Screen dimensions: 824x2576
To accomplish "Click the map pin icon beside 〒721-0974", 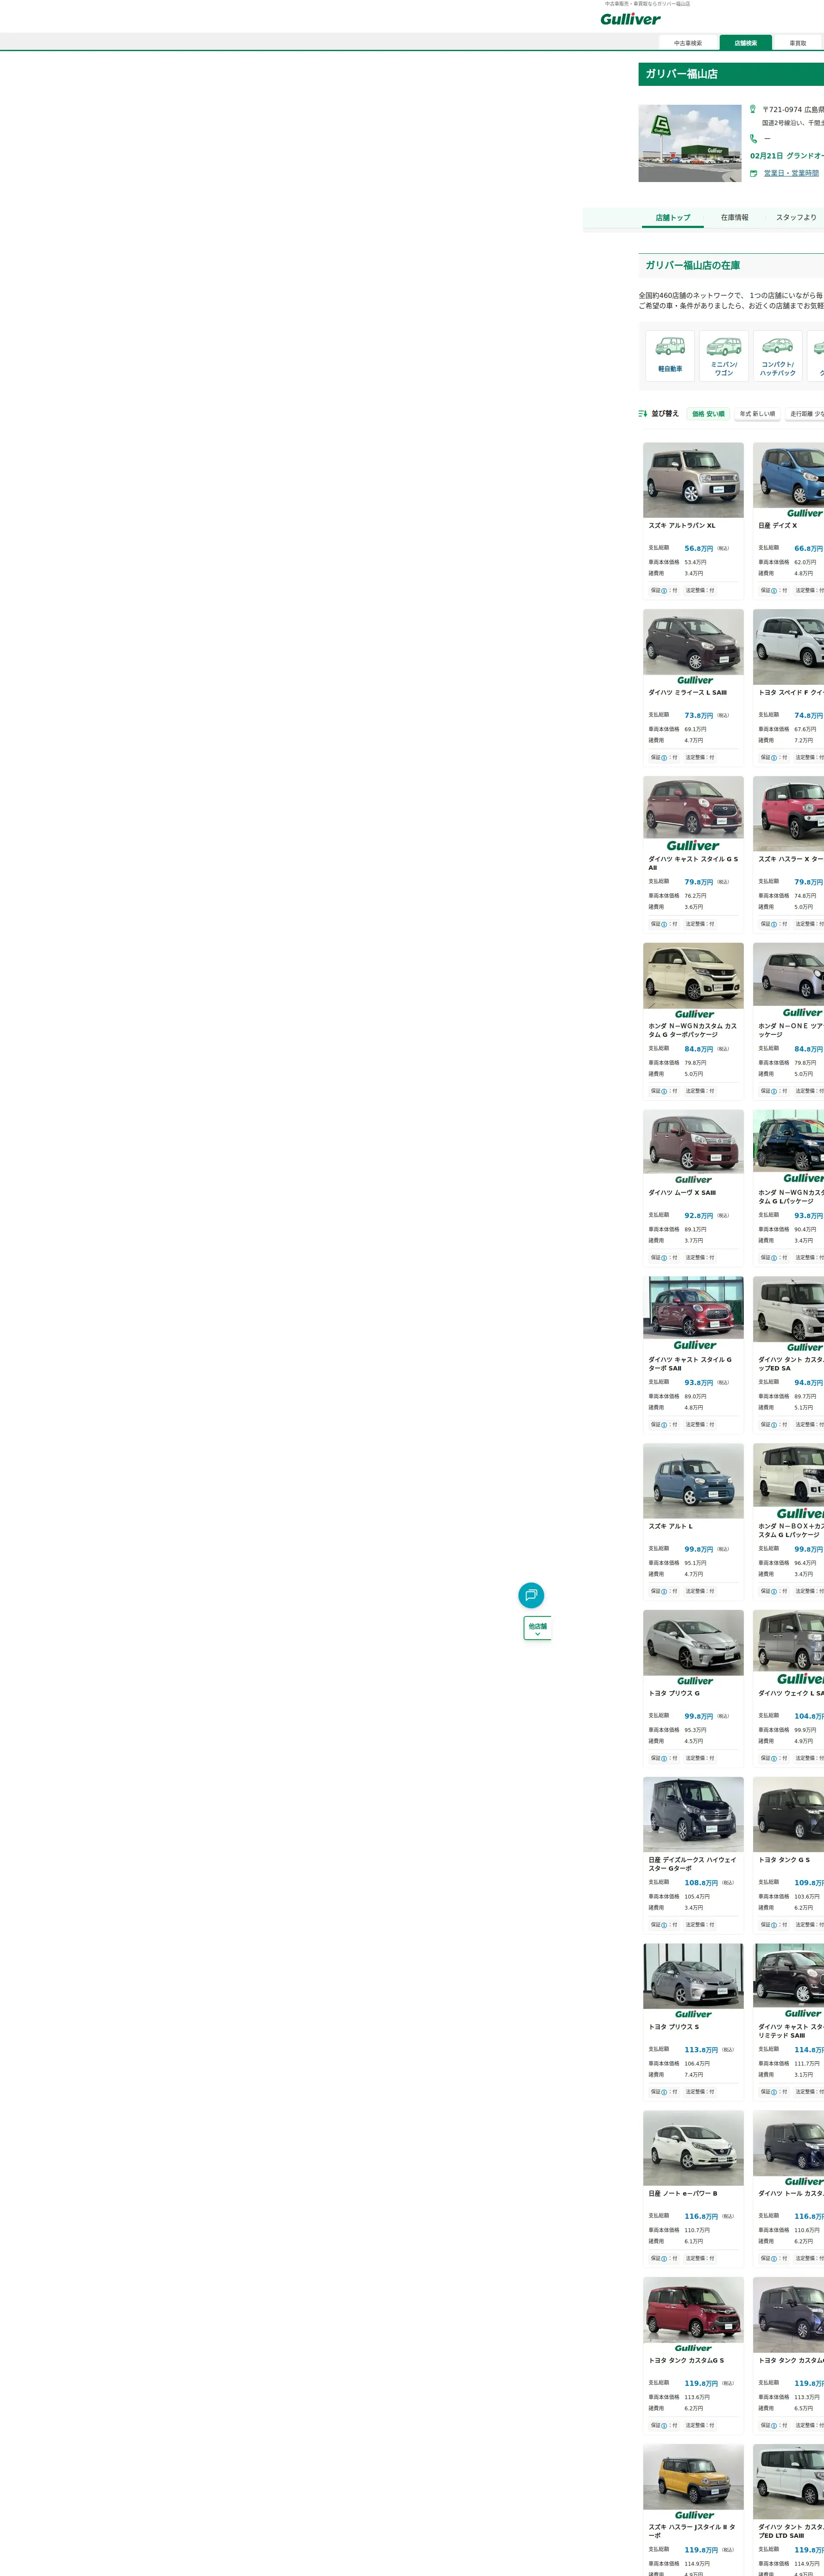I will click(x=753, y=109).
